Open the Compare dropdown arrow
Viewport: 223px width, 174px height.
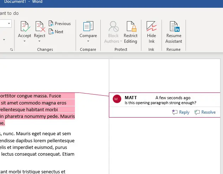tap(88, 41)
